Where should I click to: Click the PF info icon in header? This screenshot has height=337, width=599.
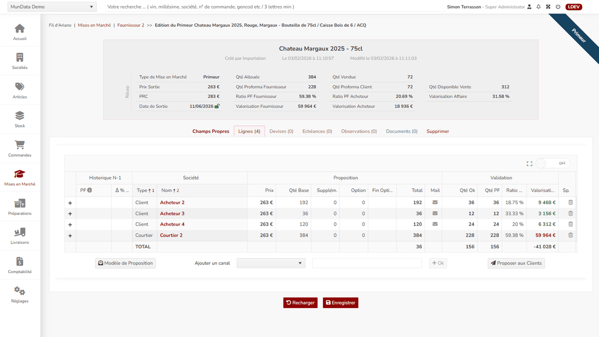[90, 190]
